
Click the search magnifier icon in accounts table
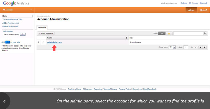click(205, 34)
